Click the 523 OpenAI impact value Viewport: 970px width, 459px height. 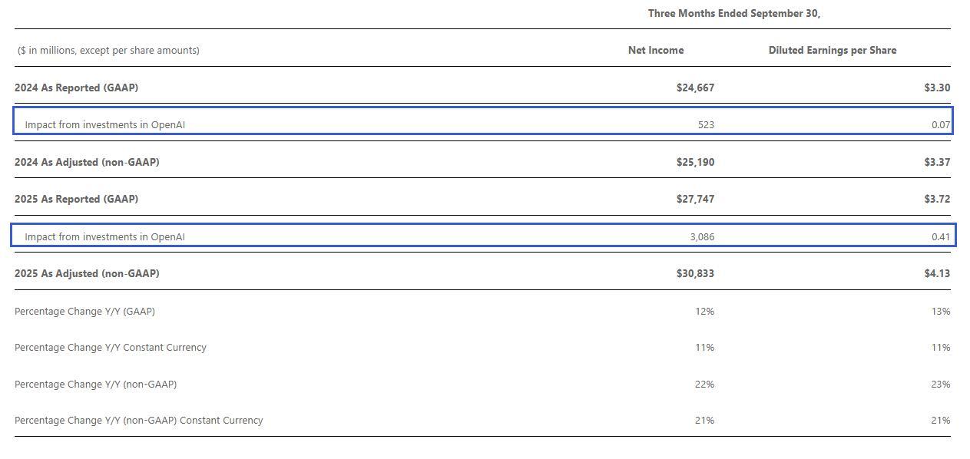click(x=706, y=124)
